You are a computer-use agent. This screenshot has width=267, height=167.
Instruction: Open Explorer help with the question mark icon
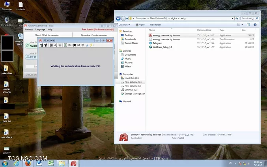255,25
